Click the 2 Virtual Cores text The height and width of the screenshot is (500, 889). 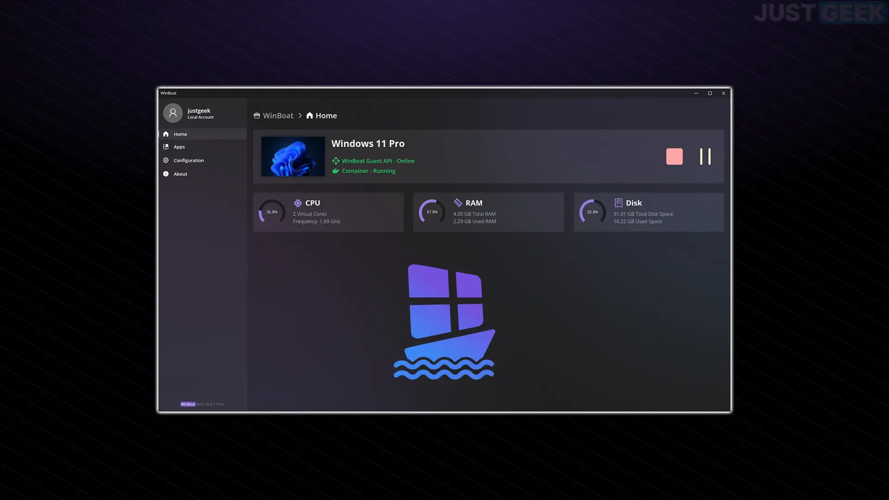click(x=309, y=214)
